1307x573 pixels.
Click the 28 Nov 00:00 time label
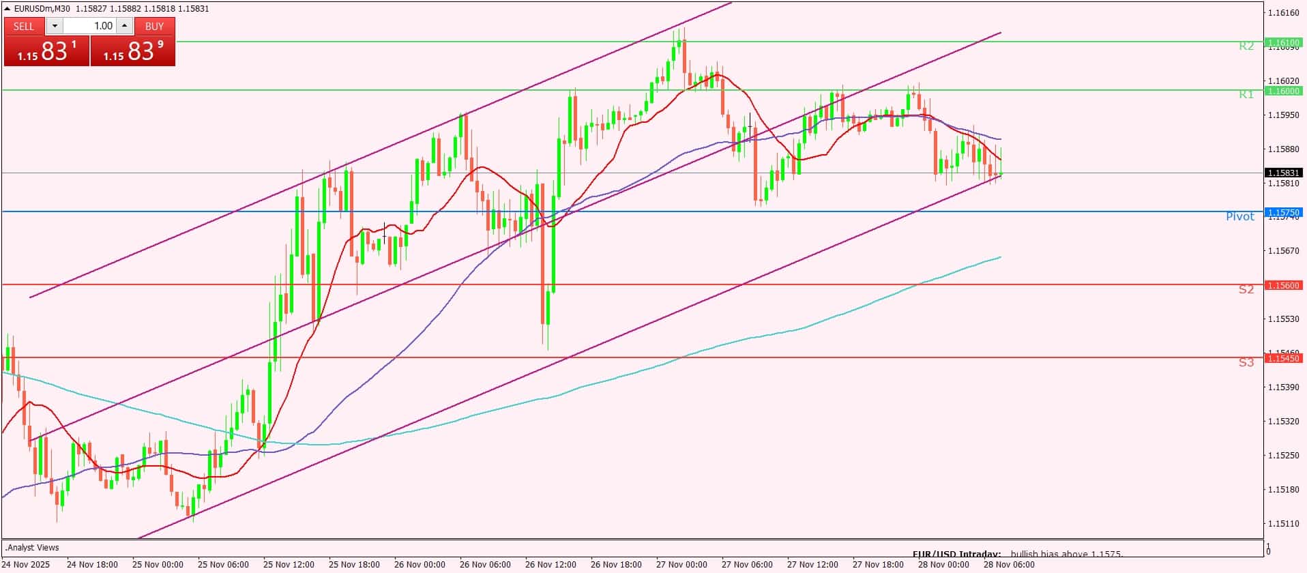[943, 565]
